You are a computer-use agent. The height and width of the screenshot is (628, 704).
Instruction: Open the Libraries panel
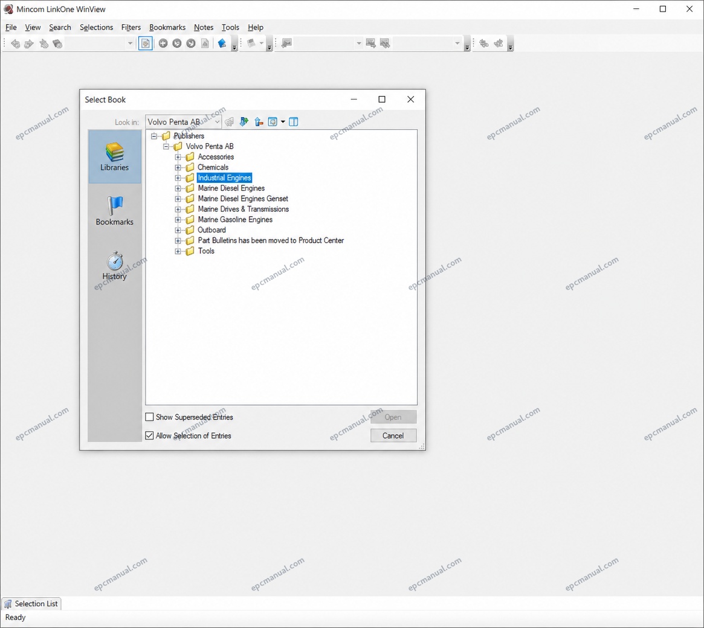(114, 156)
